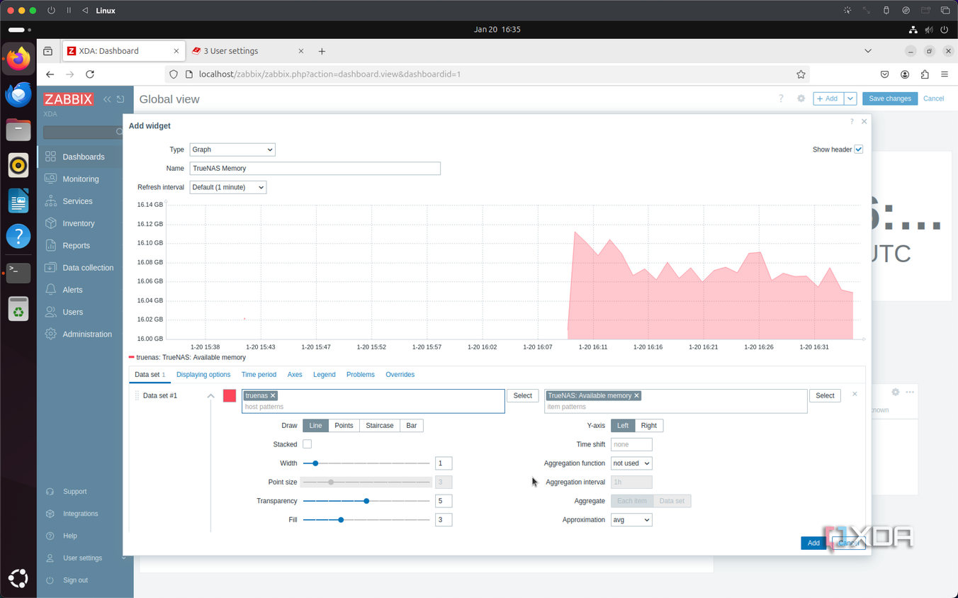Bookmark this page with the star

(801, 74)
